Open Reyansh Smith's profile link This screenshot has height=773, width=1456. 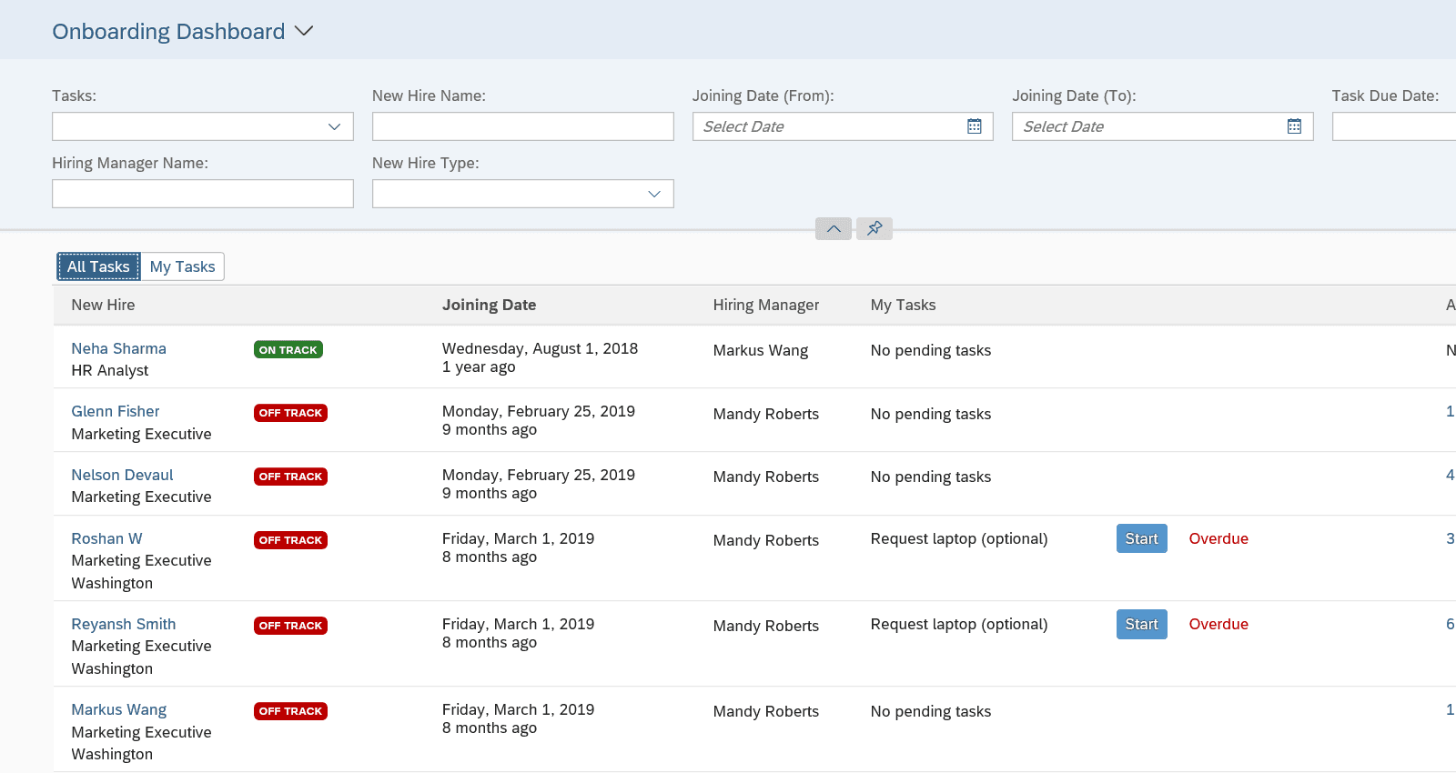pyautogui.click(x=124, y=624)
